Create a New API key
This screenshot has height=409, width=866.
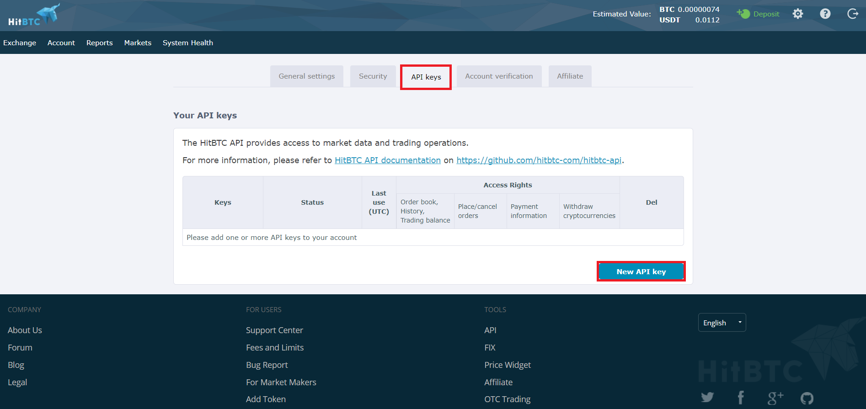click(641, 271)
